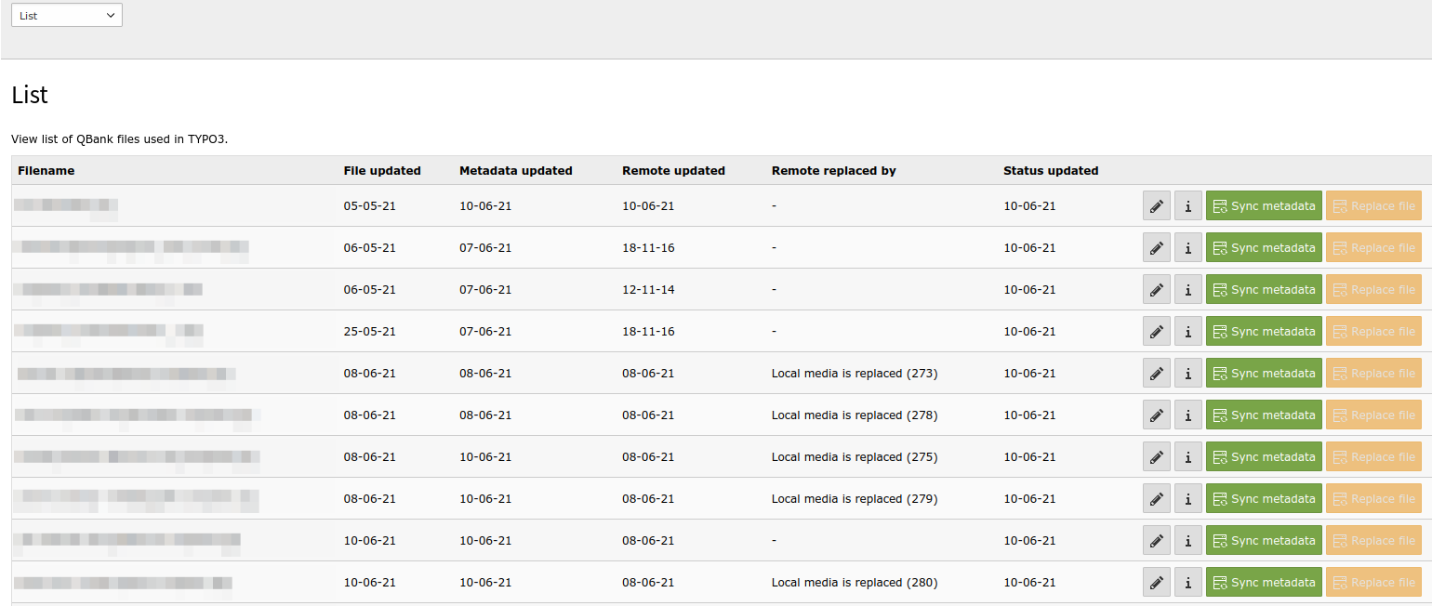View info for the file updated 25-05-21
Image resolution: width=1432 pixels, height=606 pixels.
click(x=1188, y=332)
